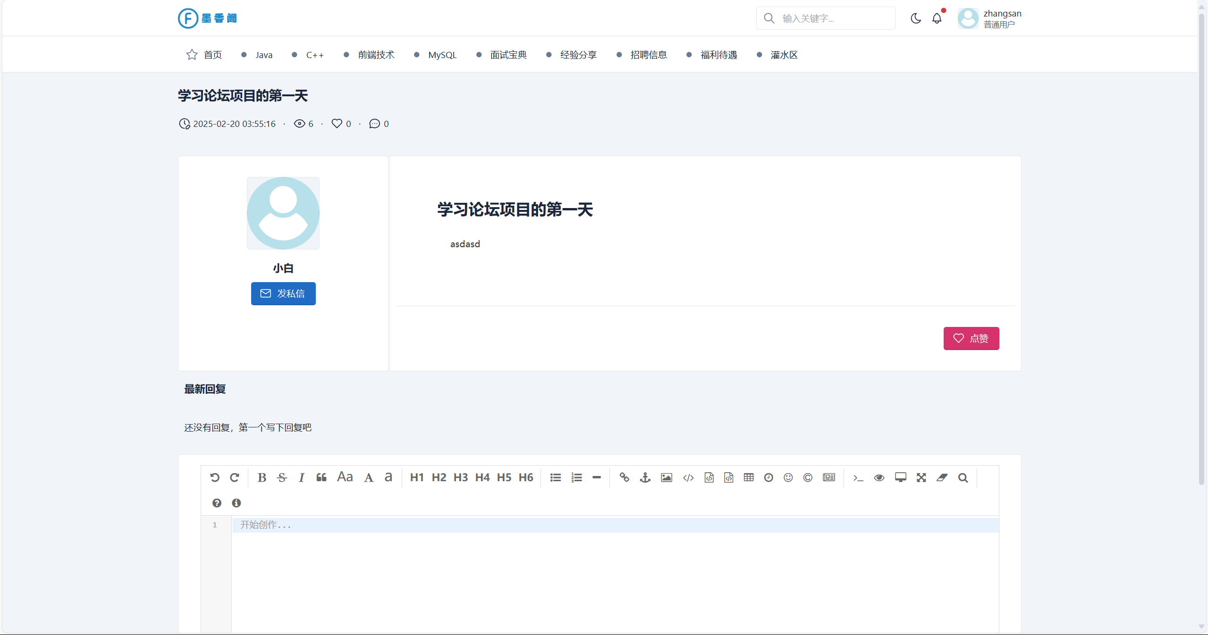This screenshot has width=1208, height=635.
Task: Click the 发私信 button
Action: [x=283, y=293]
